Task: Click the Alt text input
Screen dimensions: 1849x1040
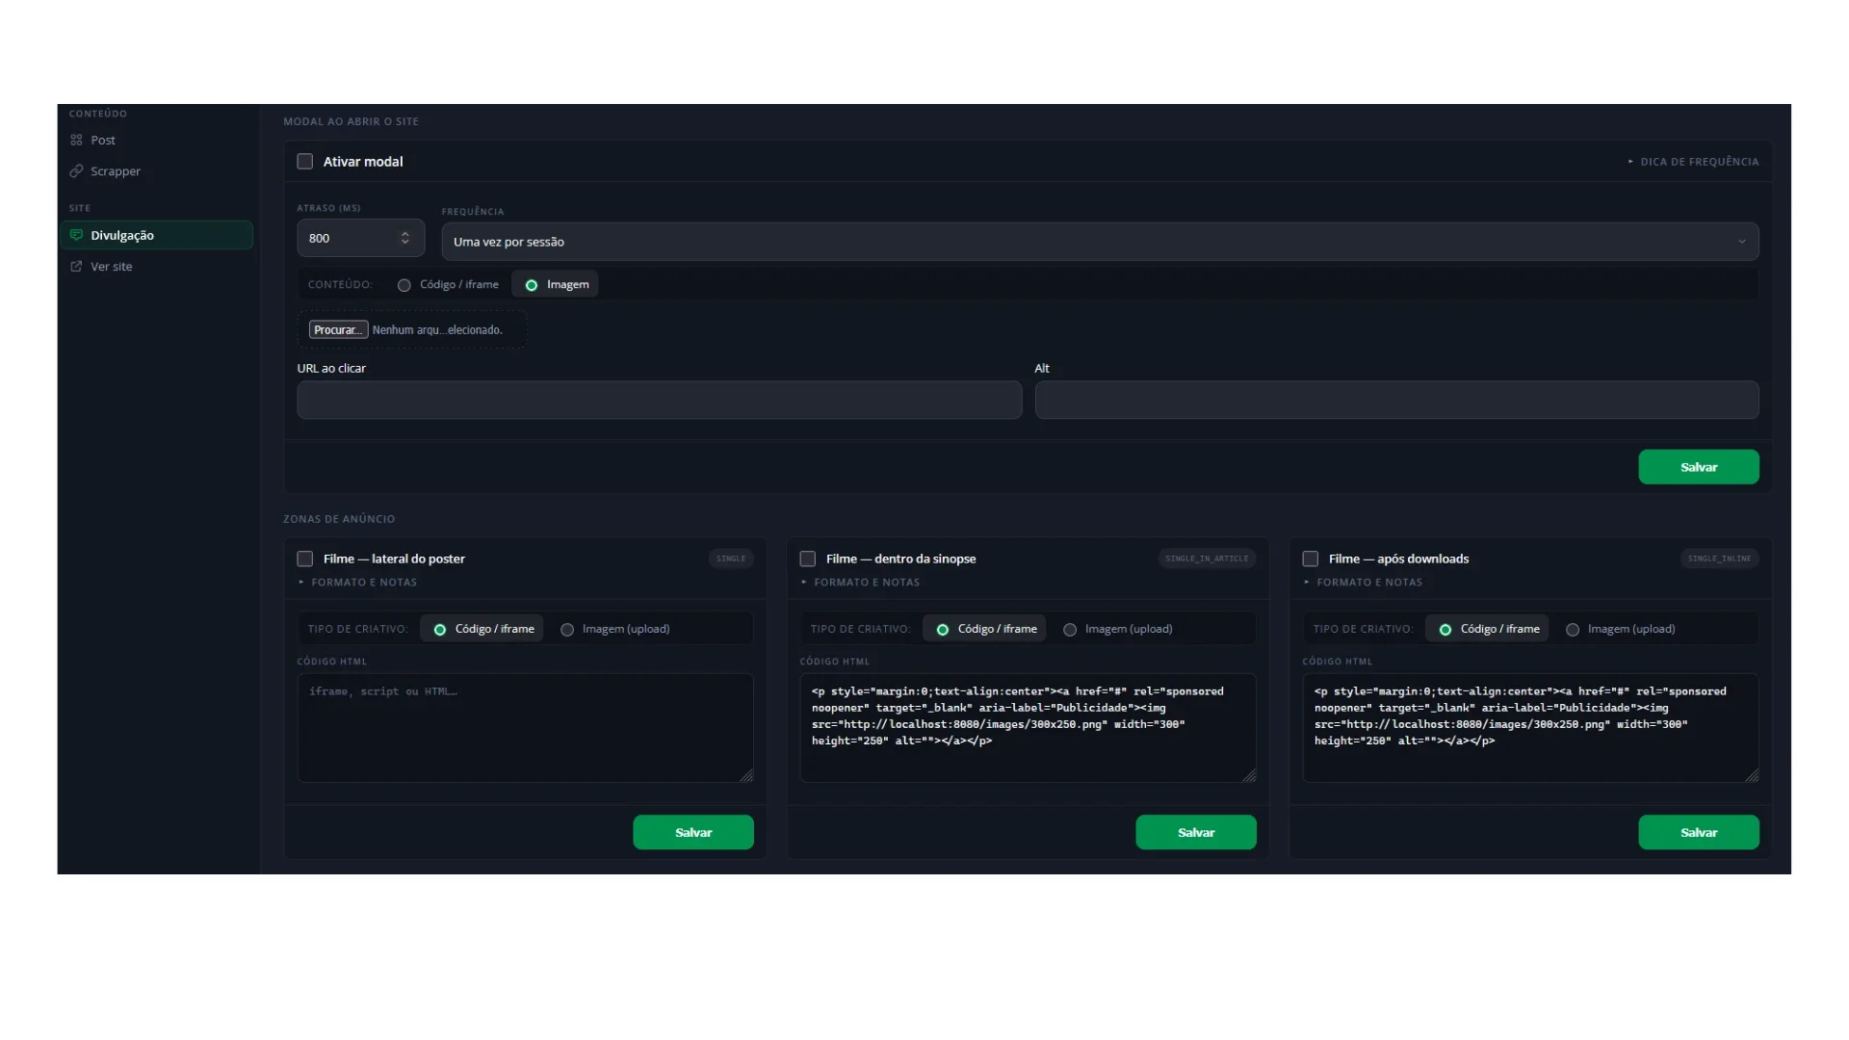Action: point(1396,400)
